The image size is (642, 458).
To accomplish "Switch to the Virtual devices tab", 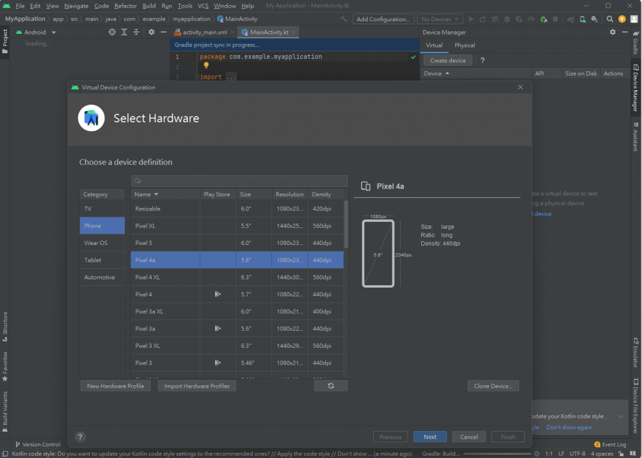I will [x=434, y=46].
